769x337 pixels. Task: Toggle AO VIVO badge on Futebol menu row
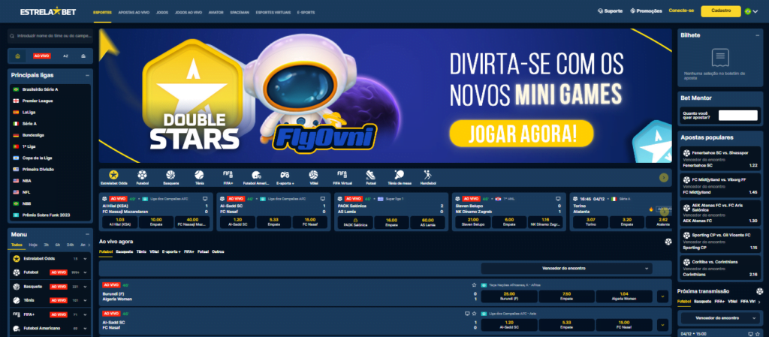pyautogui.click(x=59, y=272)
